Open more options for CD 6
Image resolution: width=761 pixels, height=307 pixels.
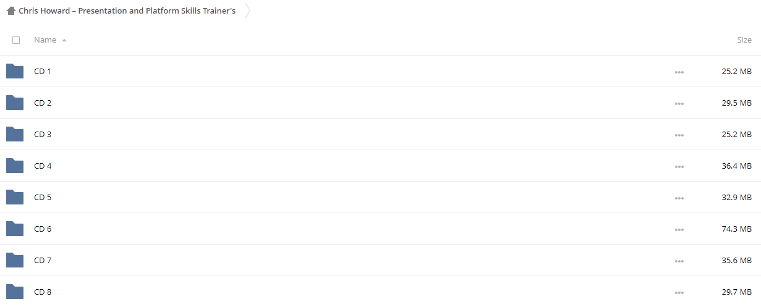[679, 229]
